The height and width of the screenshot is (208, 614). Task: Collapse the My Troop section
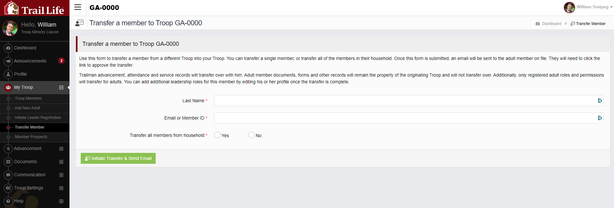(x=61, y=87)
